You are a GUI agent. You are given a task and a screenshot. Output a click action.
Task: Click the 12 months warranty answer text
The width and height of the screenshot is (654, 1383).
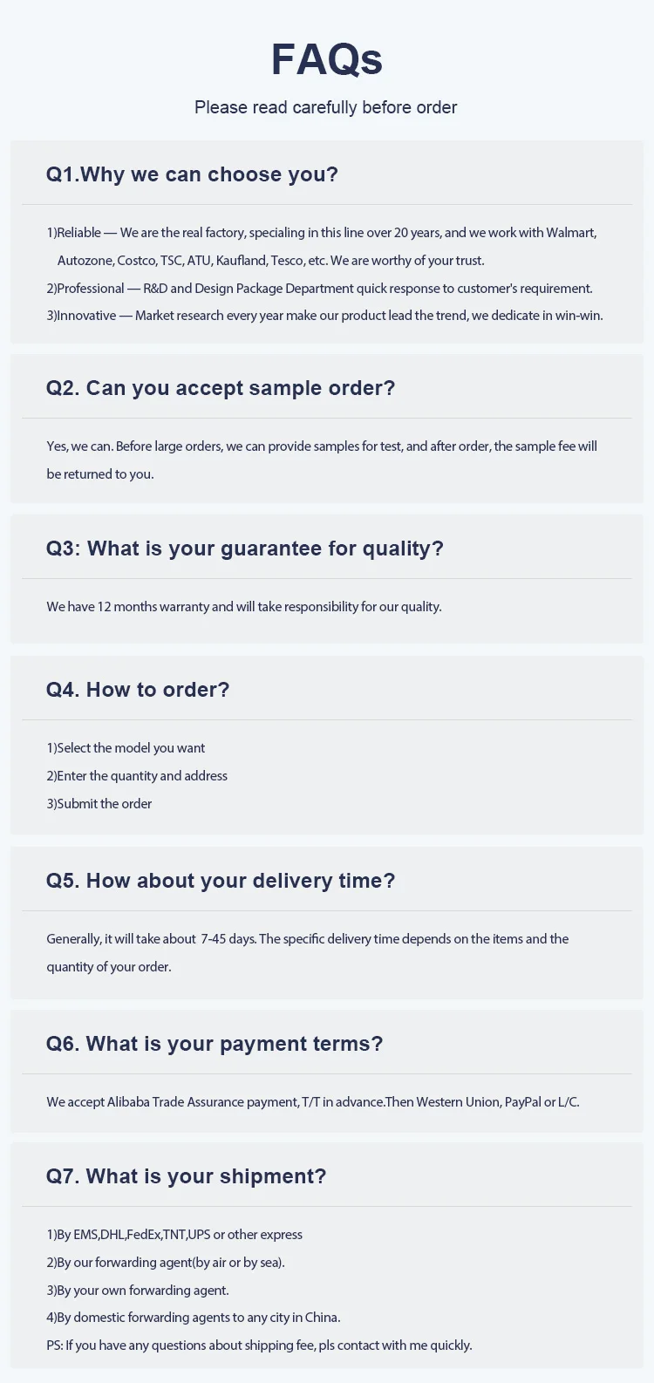(x=244, y=606)
